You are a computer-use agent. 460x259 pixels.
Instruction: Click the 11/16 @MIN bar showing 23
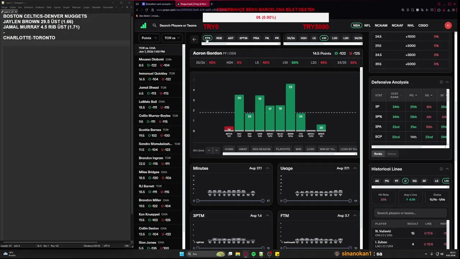(290, 107)
